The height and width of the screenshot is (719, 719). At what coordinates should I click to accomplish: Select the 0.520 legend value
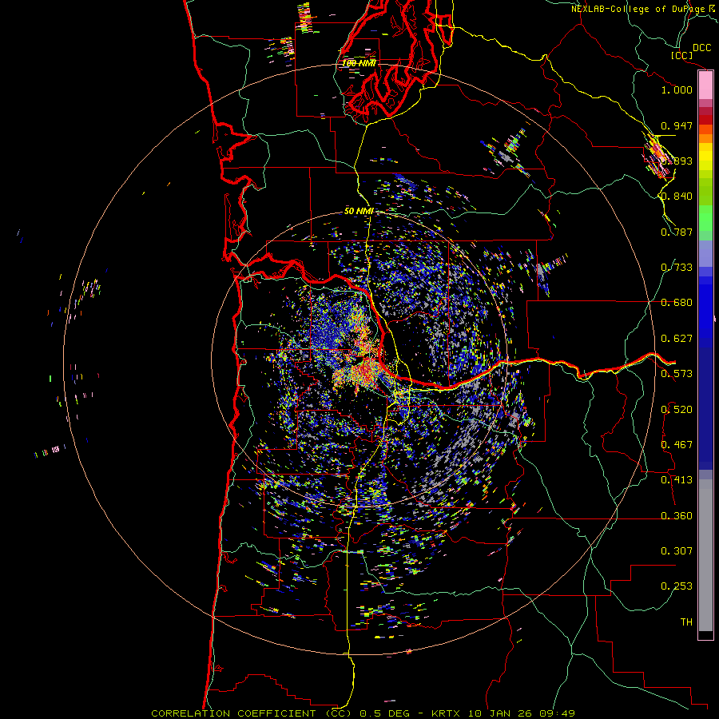677,410
